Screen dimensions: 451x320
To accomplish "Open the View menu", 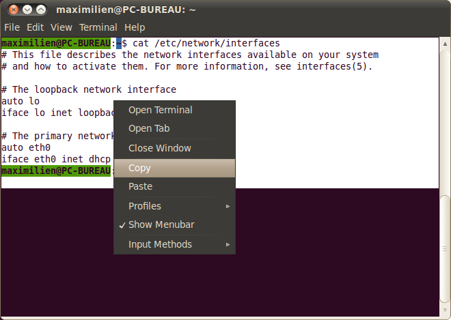I will pyautogui.click(x=61, y=27).
